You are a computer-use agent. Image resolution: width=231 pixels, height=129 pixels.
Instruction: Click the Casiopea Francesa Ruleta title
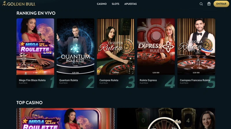[195, 80]
